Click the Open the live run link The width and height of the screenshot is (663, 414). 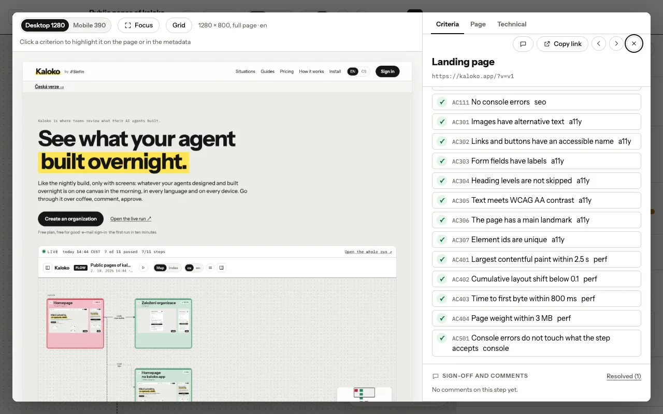click(x=131, y=219)
